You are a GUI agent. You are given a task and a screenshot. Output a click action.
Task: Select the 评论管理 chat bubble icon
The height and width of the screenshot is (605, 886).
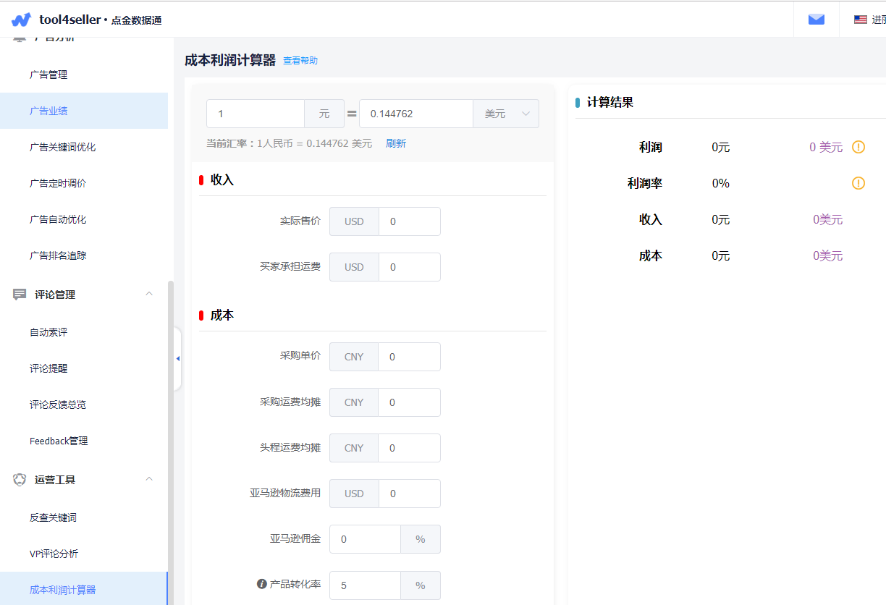18,294
